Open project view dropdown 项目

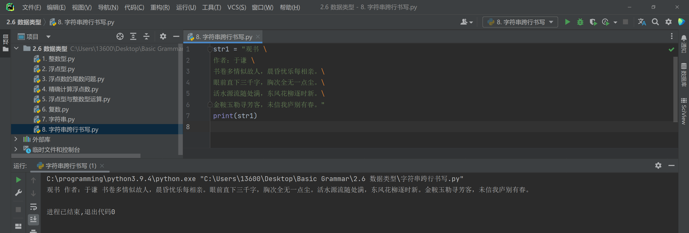point(34,37)
